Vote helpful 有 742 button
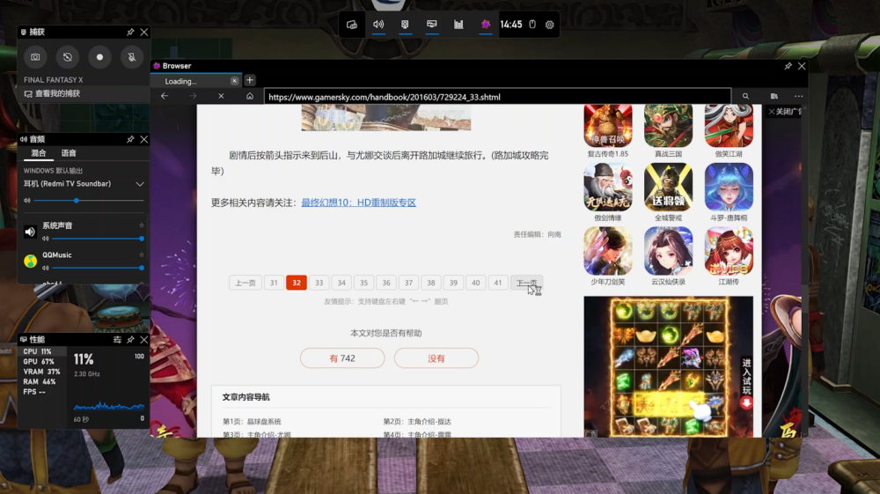This screenshot has height=494, width=880. pyautogui.click(x=342, y=358)
